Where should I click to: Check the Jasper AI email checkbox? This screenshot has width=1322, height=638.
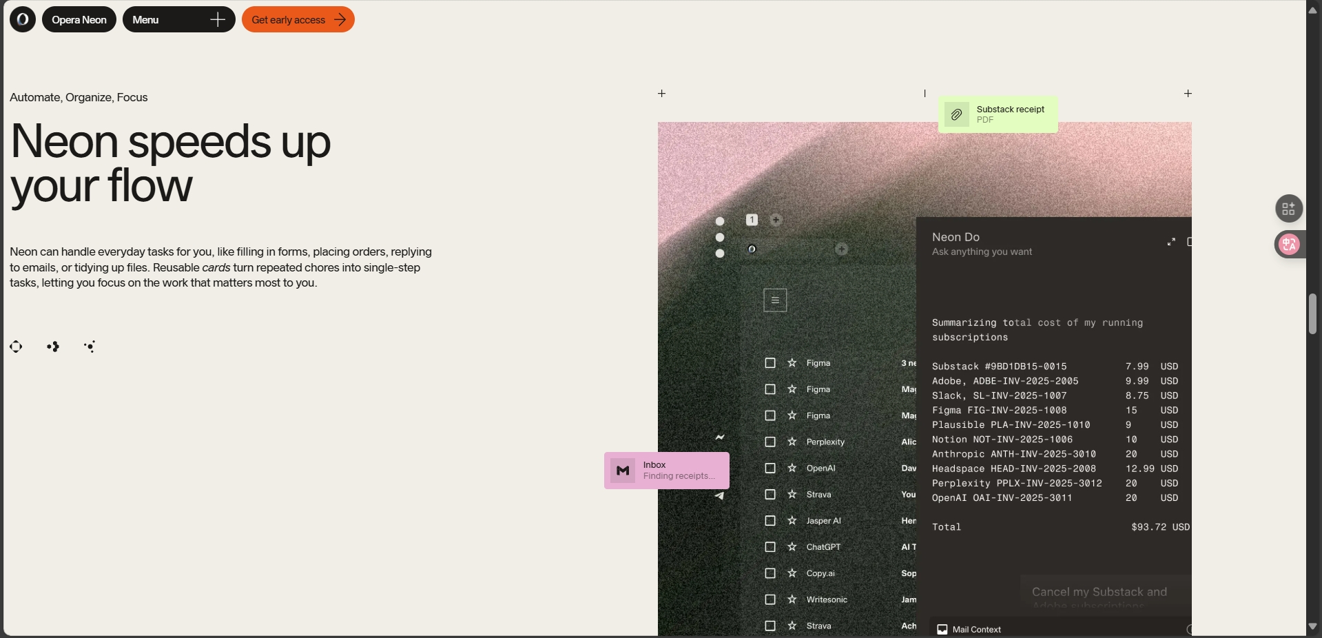coord(770,521)
